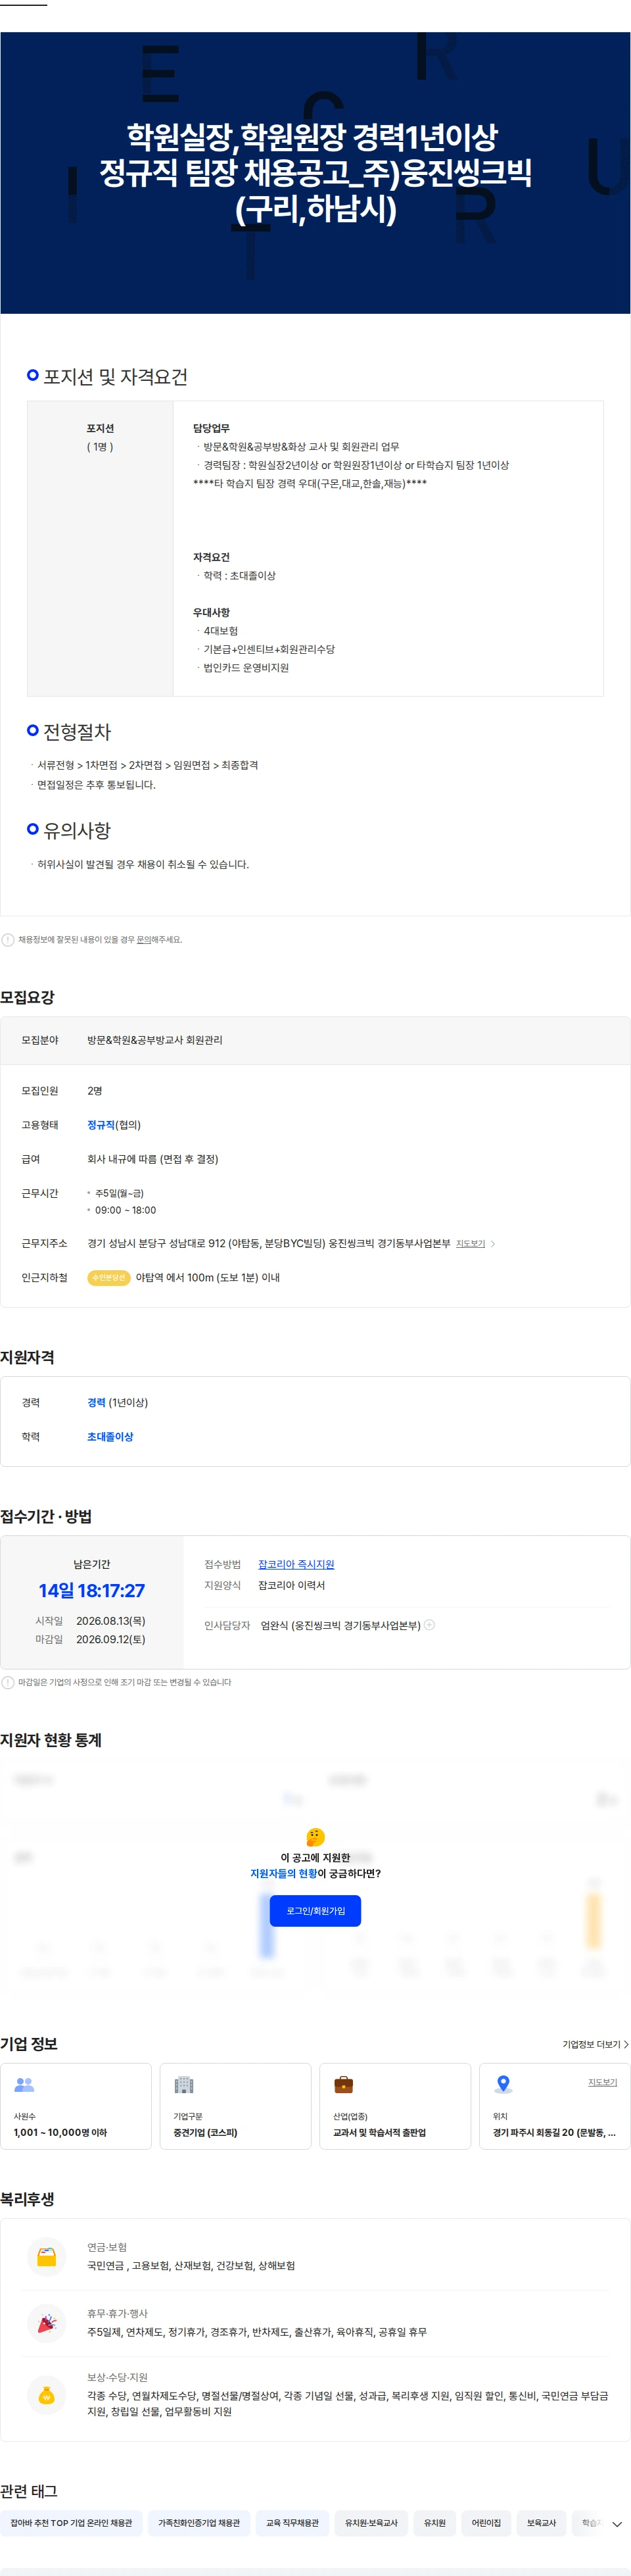
Task: Click the 수인분당선 subway line badge
Action: pos(109,1278)
